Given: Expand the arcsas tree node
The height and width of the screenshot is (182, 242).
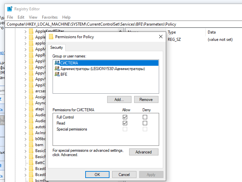Looking at the screenshot, I should point(26,91).
